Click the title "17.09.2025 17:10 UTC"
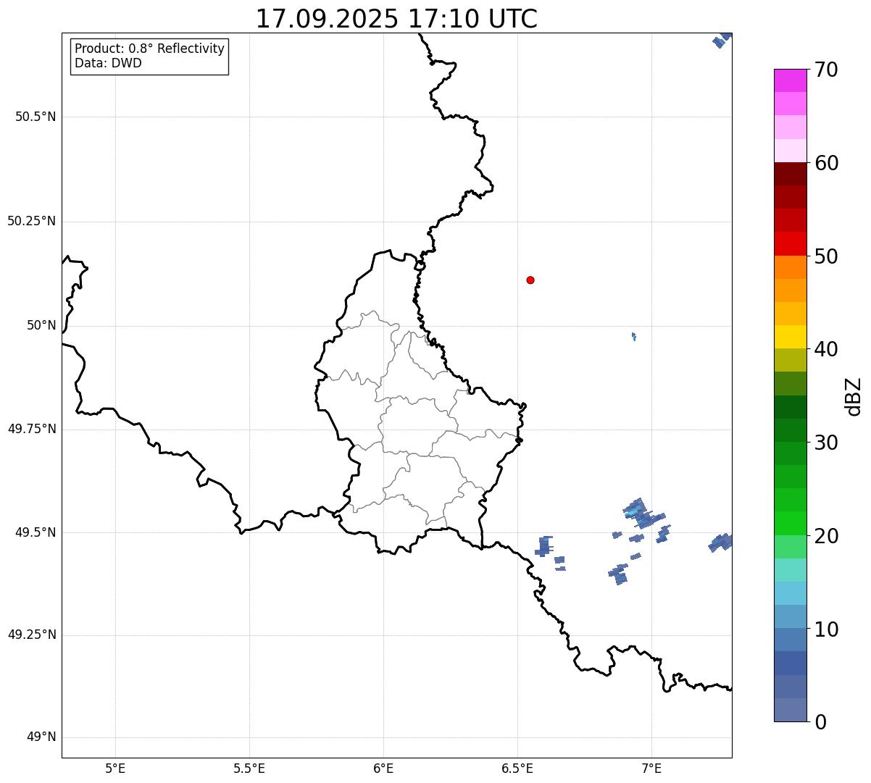Viewport: 871px width, 783px height. point(396,19)
